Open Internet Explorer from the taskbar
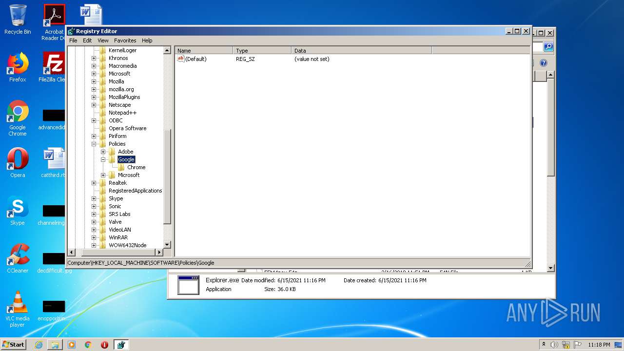This screenshot has height=351, width=624. click(x=39, y=345)
